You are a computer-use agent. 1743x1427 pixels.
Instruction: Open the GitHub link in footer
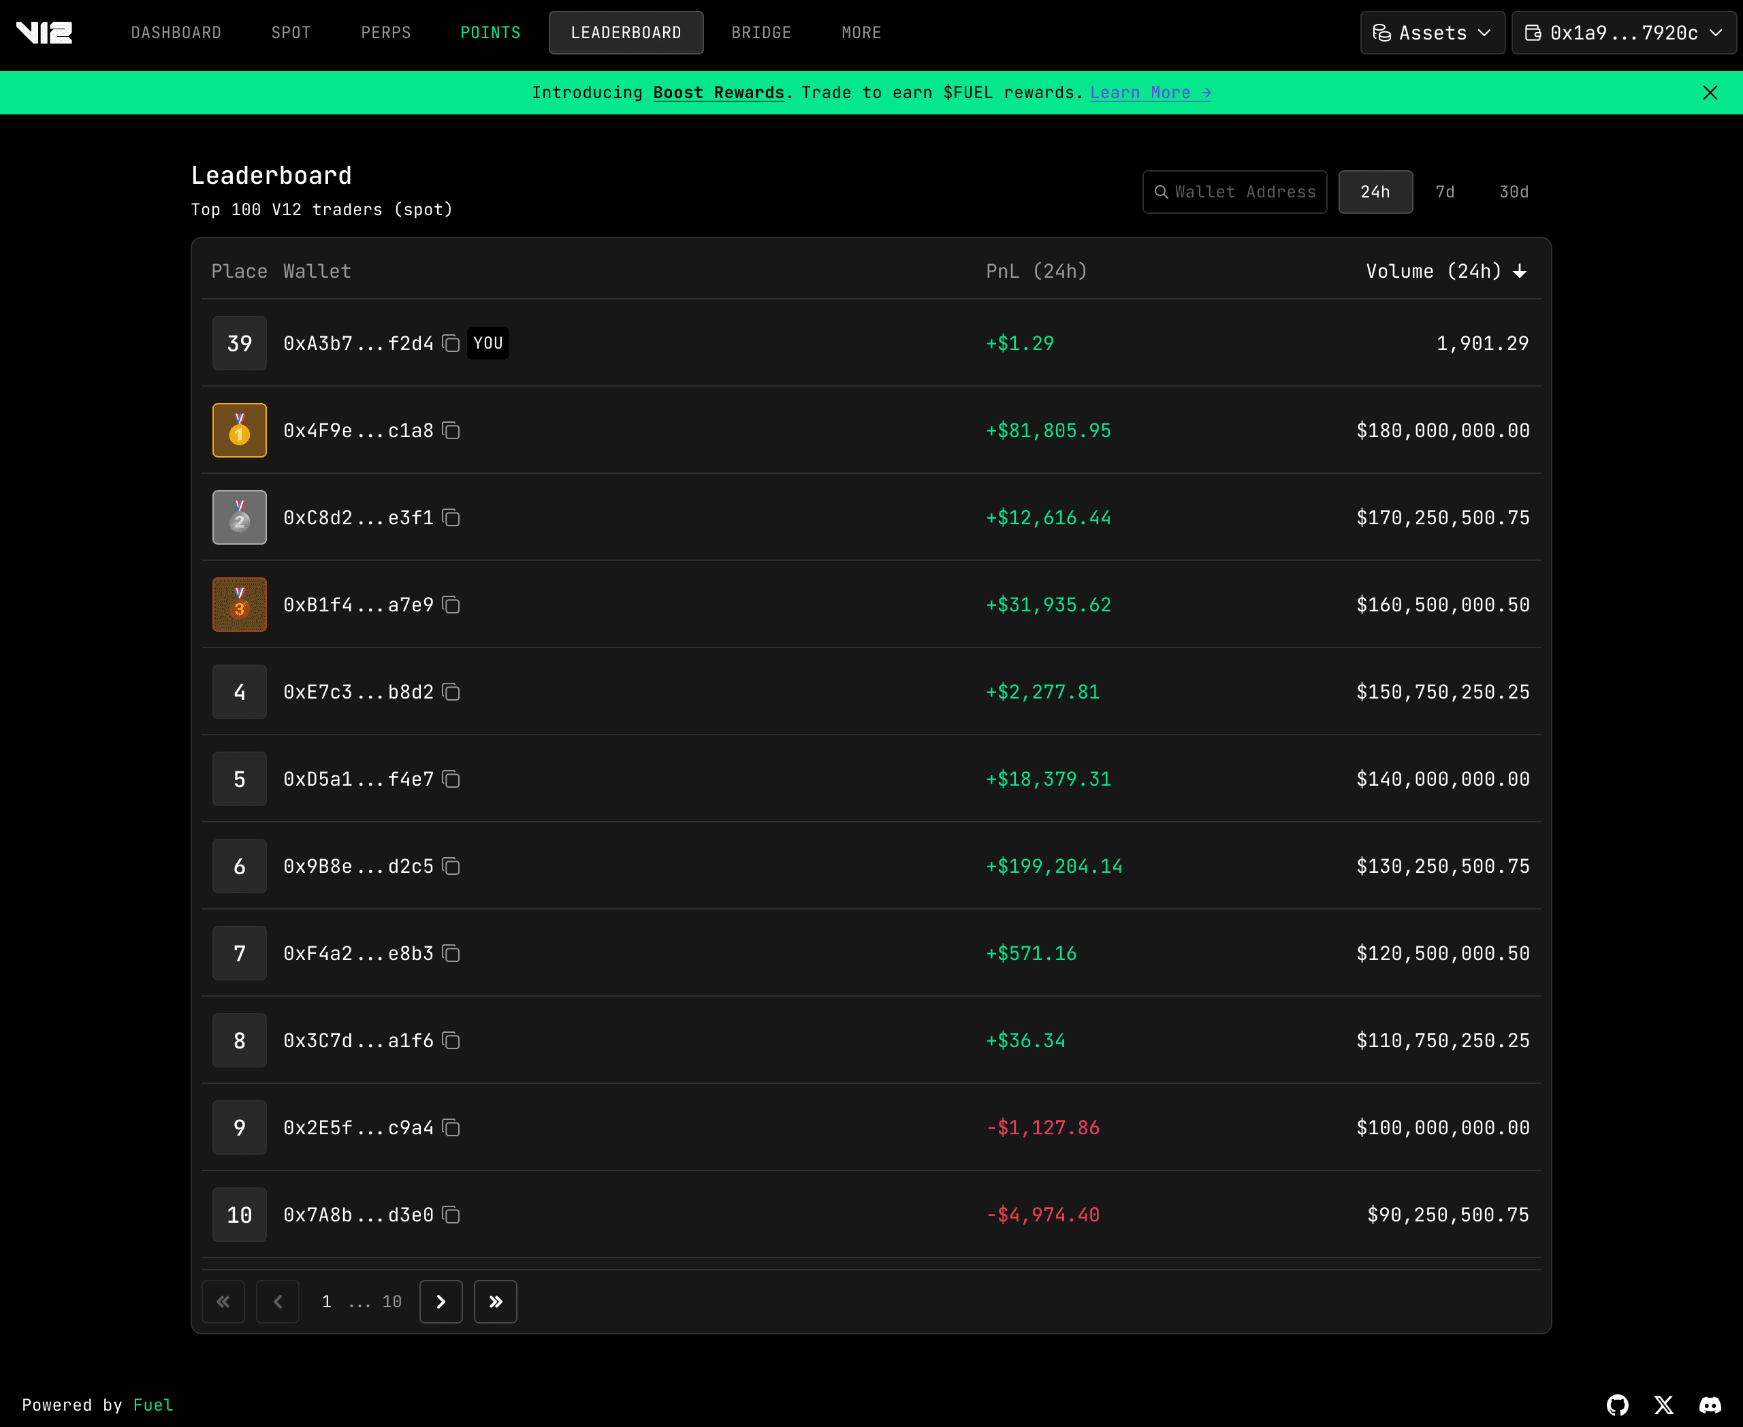tap(1617, 1405)
